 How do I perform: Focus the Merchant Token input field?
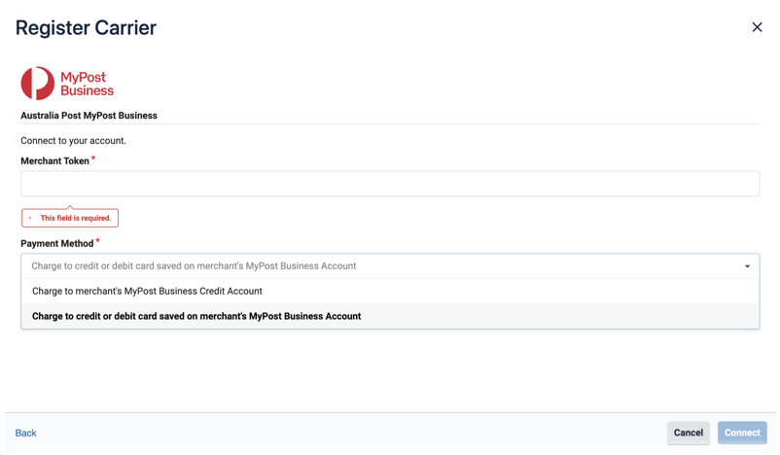click(389, 184)
